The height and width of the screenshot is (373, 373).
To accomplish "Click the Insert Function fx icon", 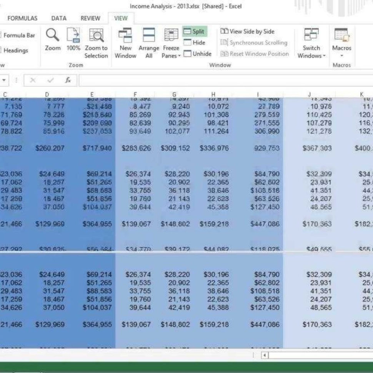I will [67, 80].
